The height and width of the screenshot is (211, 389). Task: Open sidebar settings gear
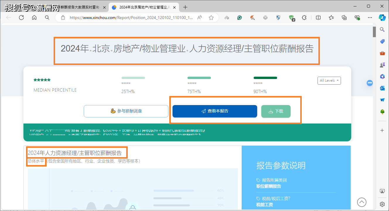[382, 204]
